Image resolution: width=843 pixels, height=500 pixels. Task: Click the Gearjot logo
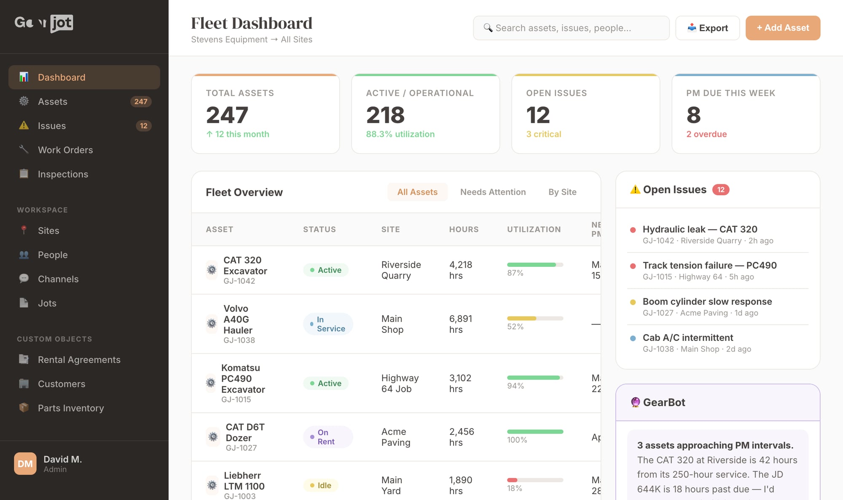coord(43,23)
